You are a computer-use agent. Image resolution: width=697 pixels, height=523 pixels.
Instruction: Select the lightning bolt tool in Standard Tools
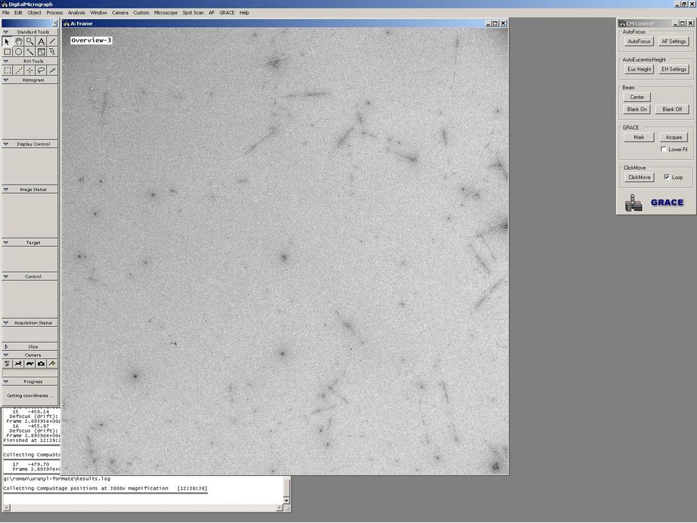(x=52, y=52)
